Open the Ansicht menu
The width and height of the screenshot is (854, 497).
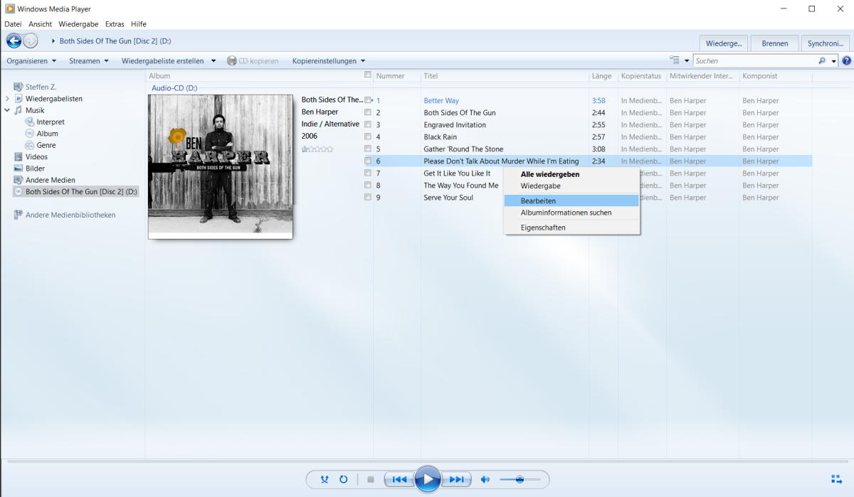[40, 24]
